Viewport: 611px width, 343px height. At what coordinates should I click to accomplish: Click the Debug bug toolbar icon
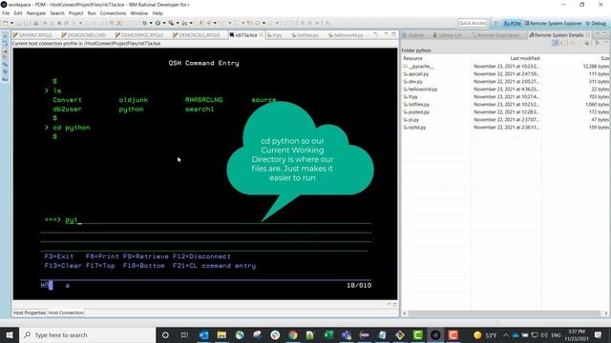[x=144, y=23]
